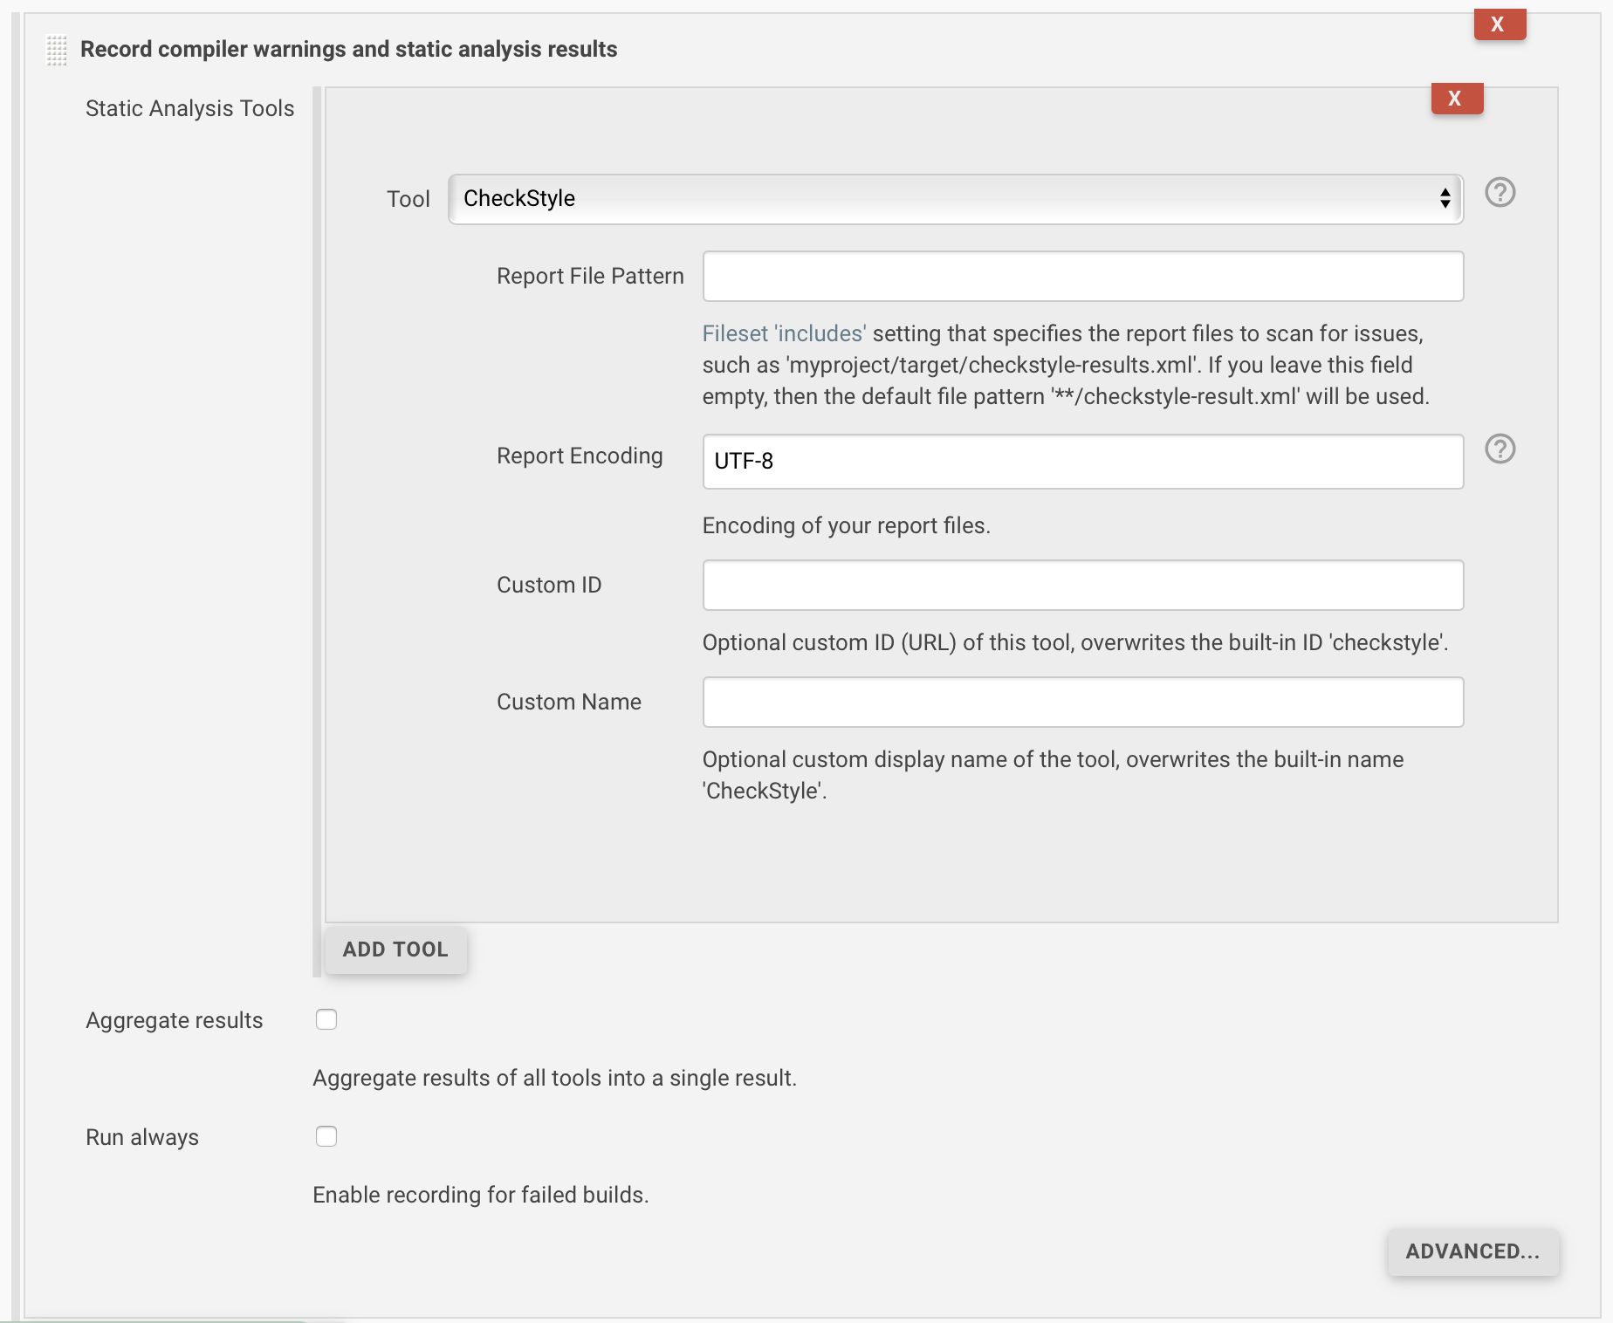This screenshot has width=1613, height=1323.
Task: Focus the Custom ID text box
Action: (x=1082, y=586)
